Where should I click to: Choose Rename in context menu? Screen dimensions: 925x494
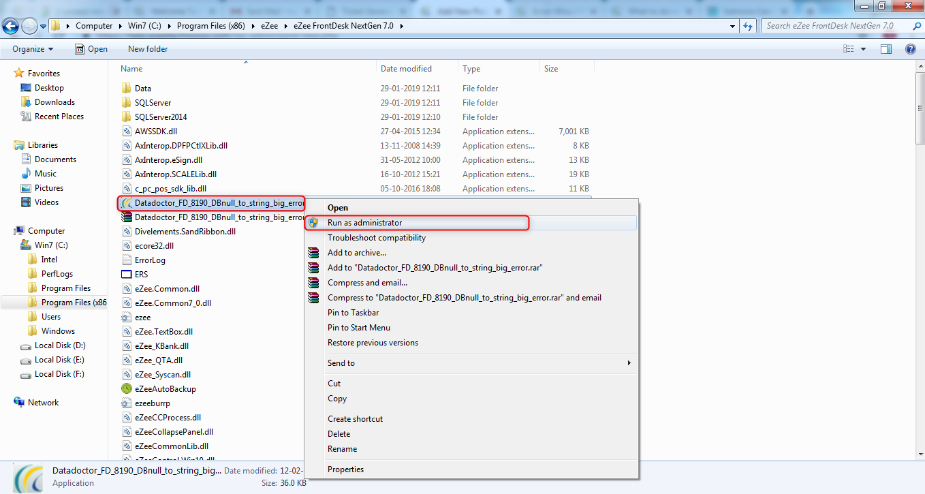tap(342, 449)
